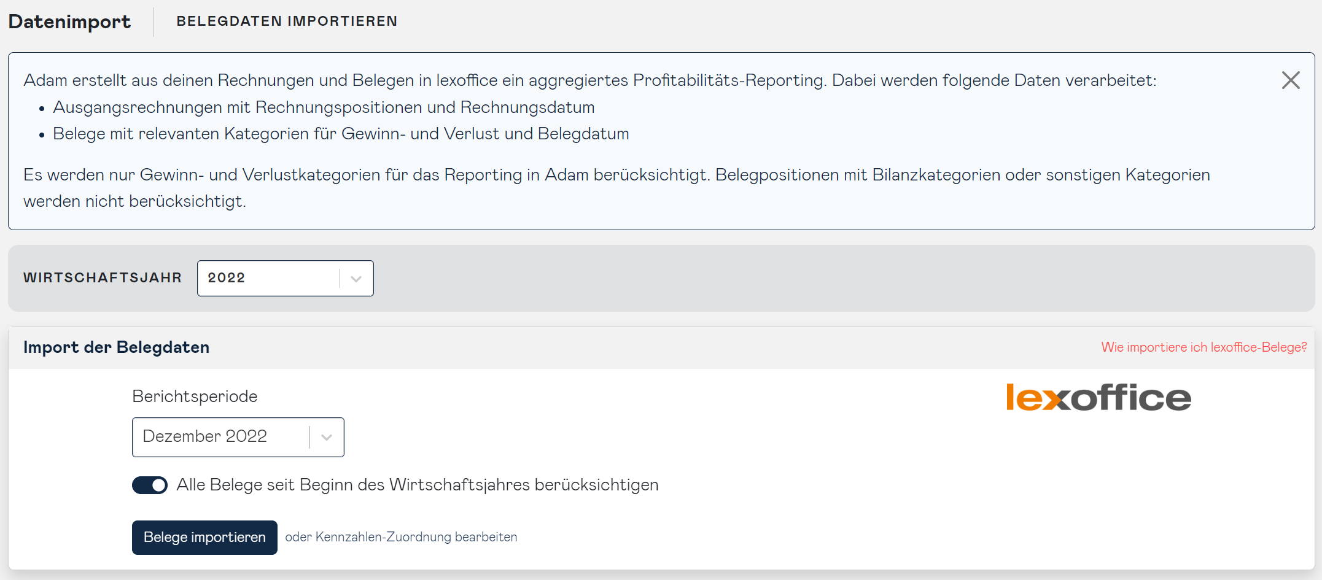Open the Wirtschaftsjahr 2022 dropdown

(x=285, y=278)
